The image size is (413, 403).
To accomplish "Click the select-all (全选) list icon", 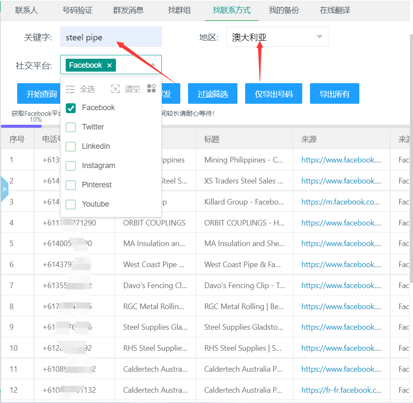I will click(x=70, y=89).
